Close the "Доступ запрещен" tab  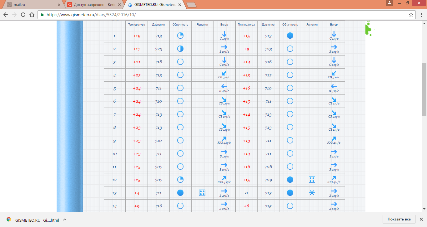tap(120, 5)
